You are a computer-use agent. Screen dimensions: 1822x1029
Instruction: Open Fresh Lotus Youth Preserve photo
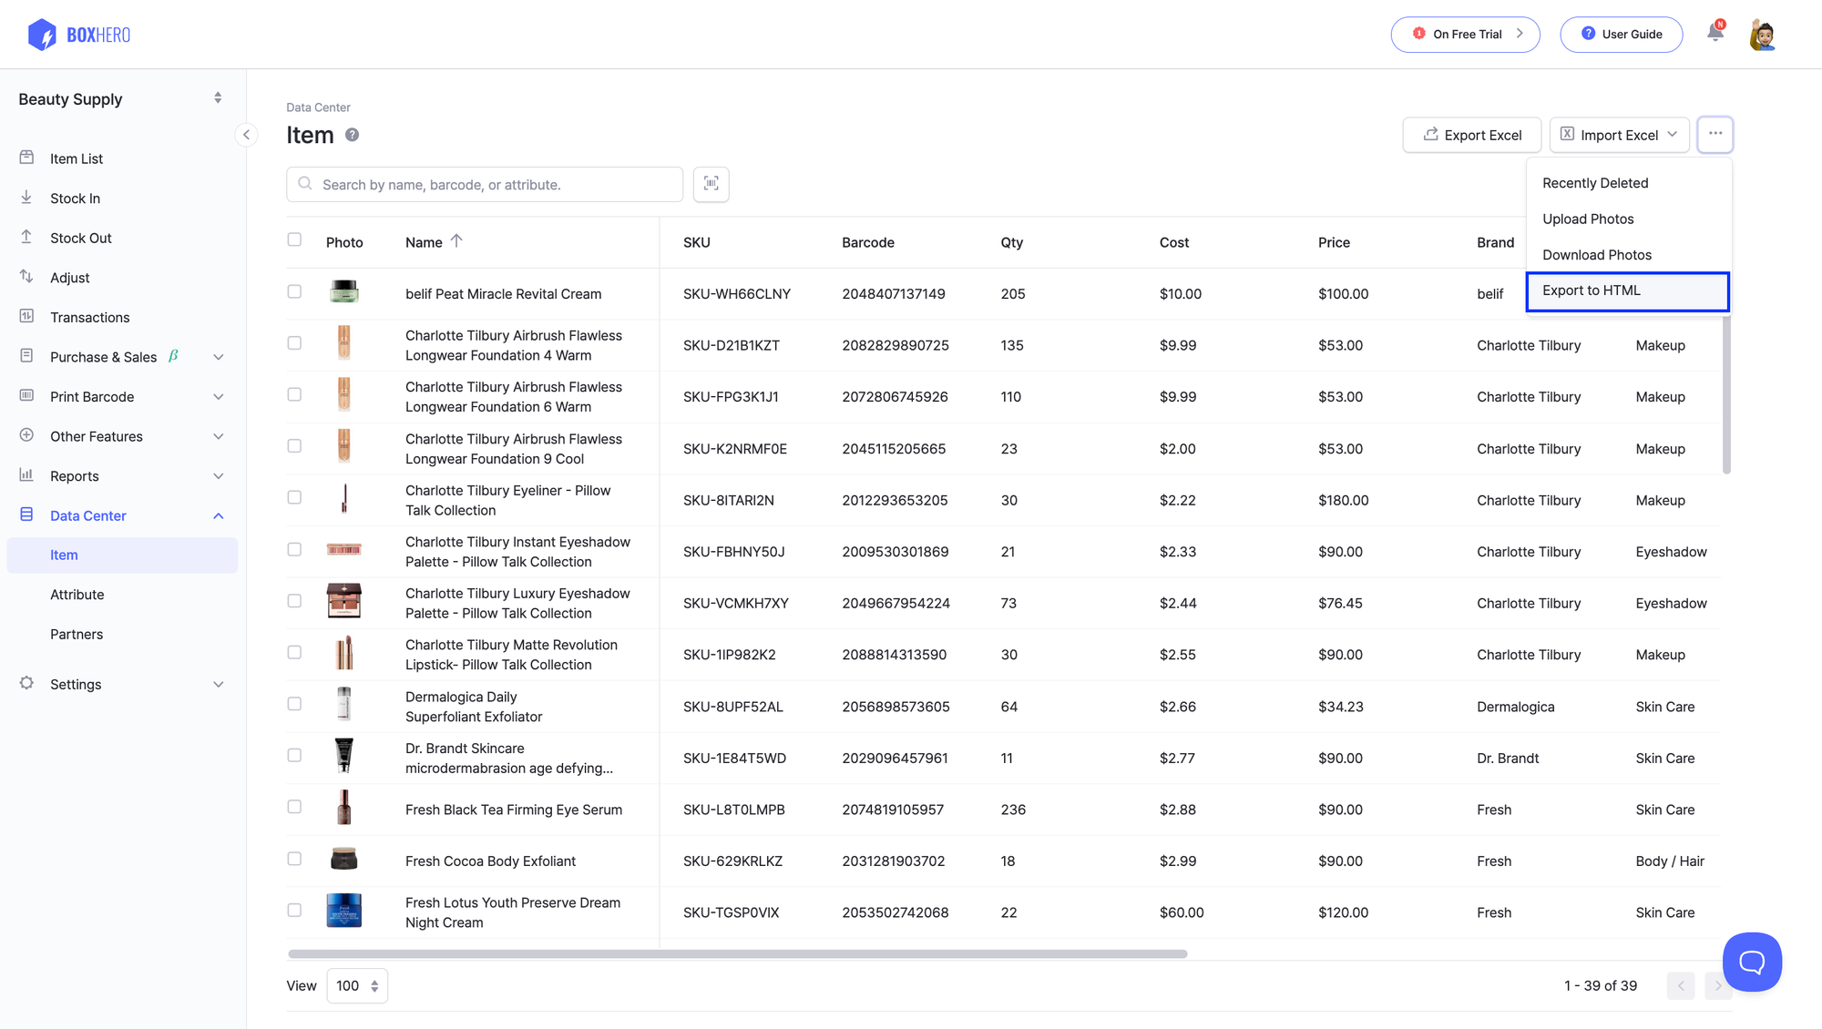tap(344, 911)
